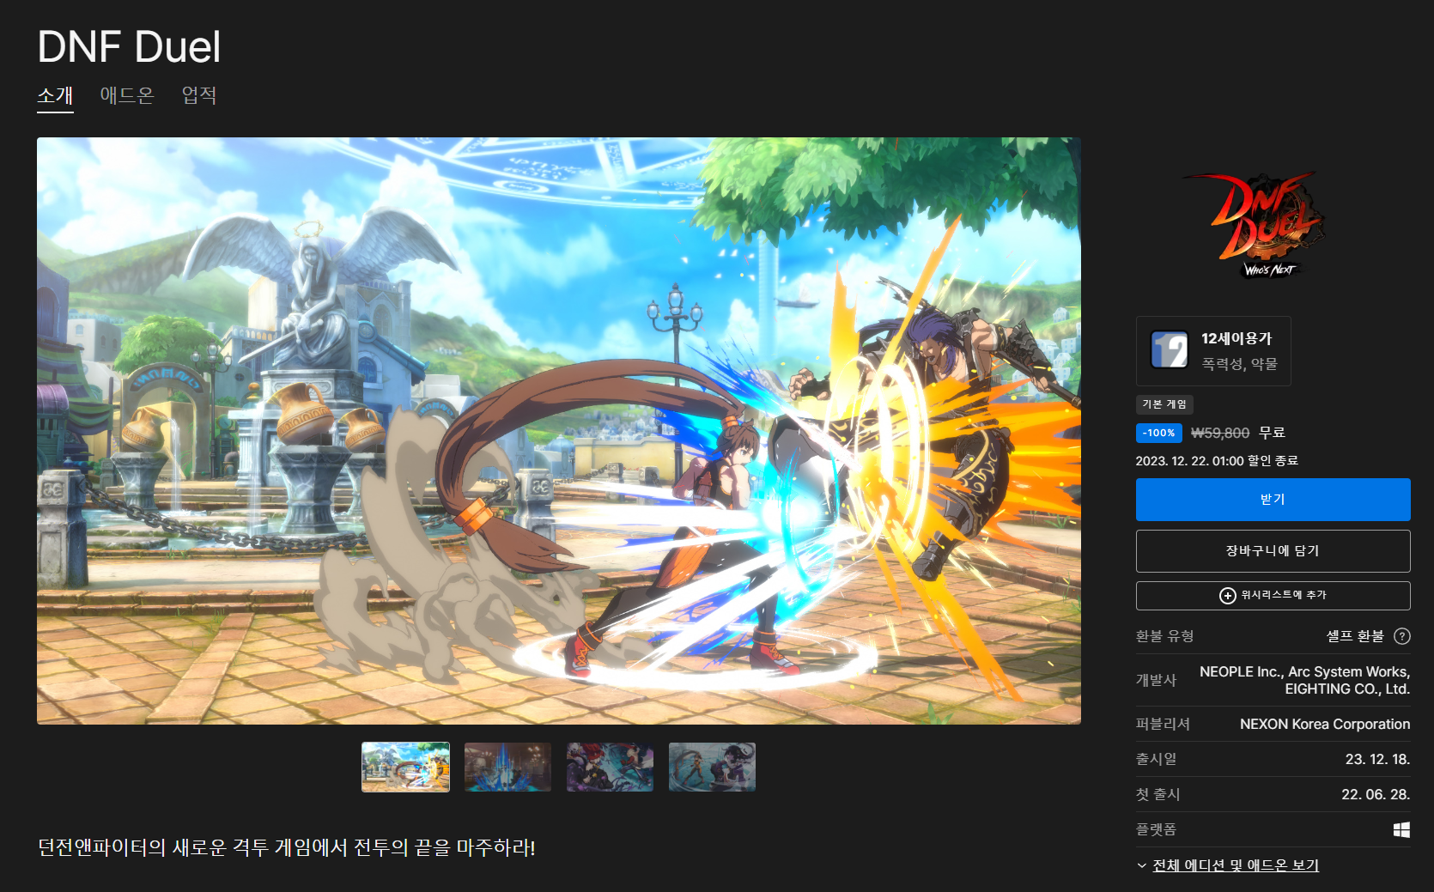The width and height of the screenshot is (1434, 892).
Task: Click the 무료 price label
Action: (x=1273, y=433)
